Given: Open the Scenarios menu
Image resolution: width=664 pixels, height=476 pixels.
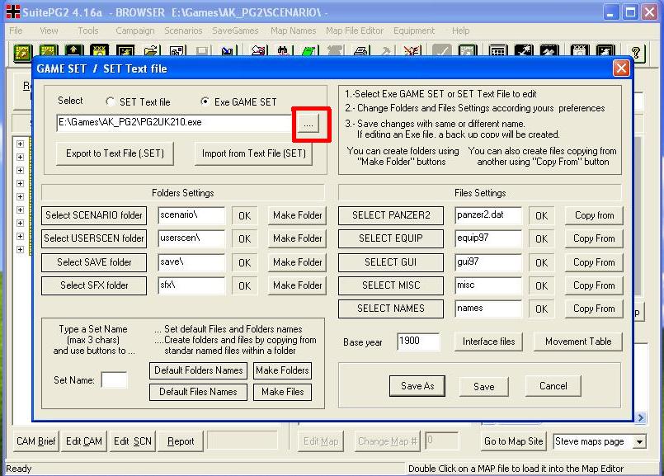Looking at the screenshot, I should 183,31.
